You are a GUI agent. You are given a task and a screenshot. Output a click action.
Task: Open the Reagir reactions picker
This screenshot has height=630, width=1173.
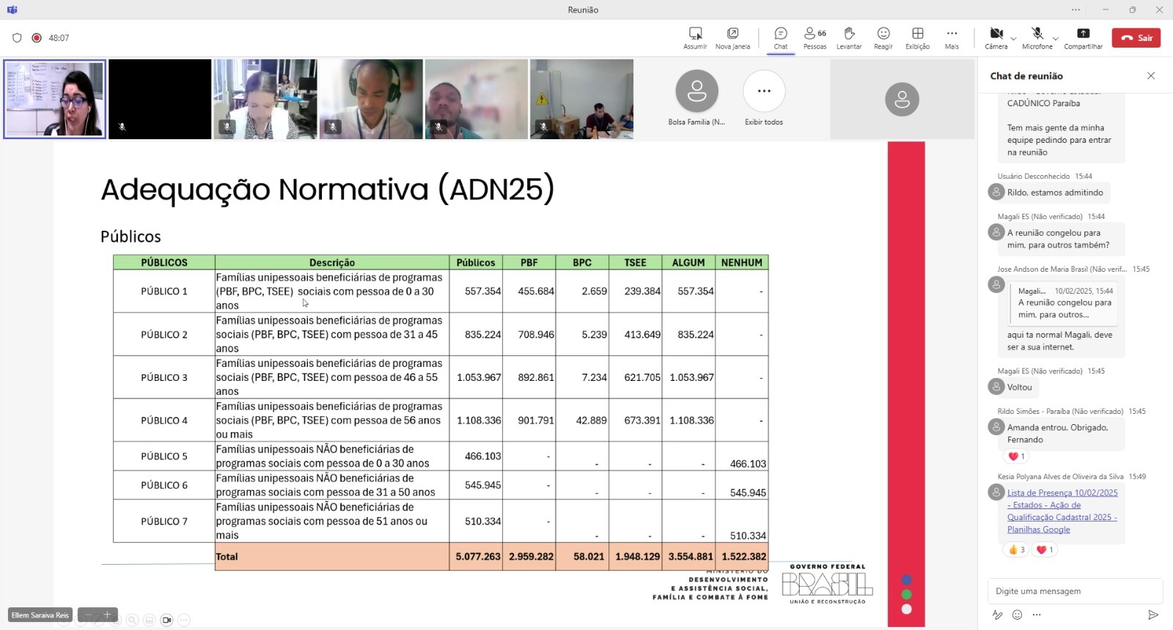pos(883,37)
